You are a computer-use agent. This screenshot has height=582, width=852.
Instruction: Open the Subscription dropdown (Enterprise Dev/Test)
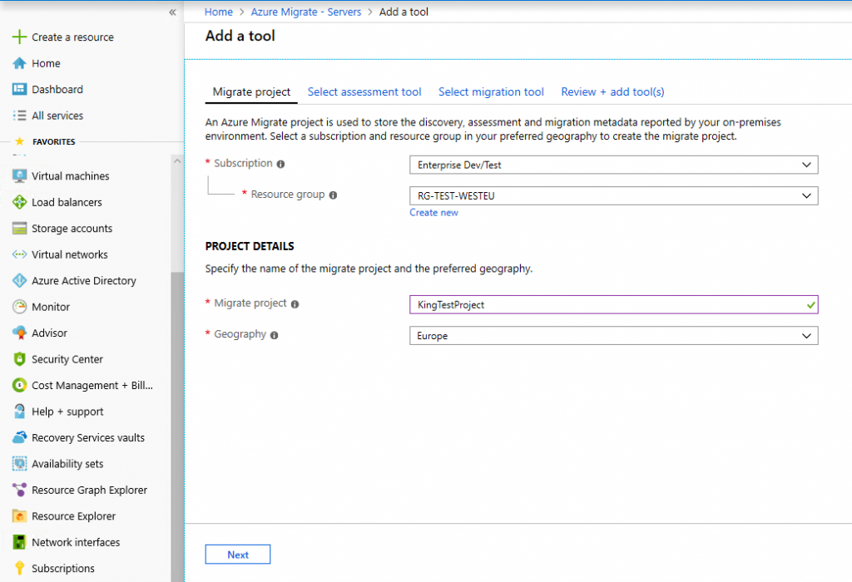613,165
